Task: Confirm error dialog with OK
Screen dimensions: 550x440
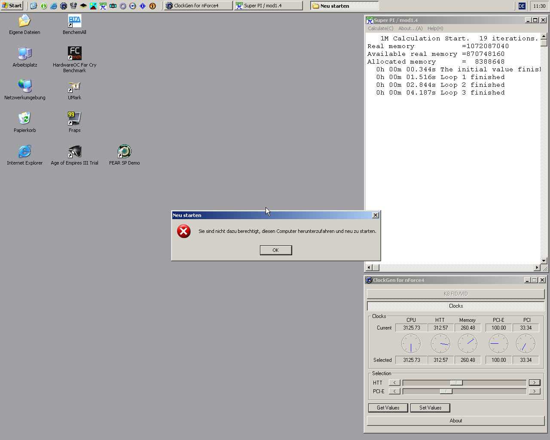Action: click(x=276, y=250)
